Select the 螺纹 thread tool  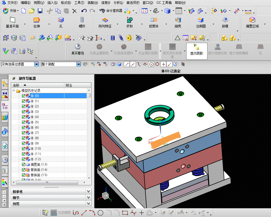click(x=82, y=22)
